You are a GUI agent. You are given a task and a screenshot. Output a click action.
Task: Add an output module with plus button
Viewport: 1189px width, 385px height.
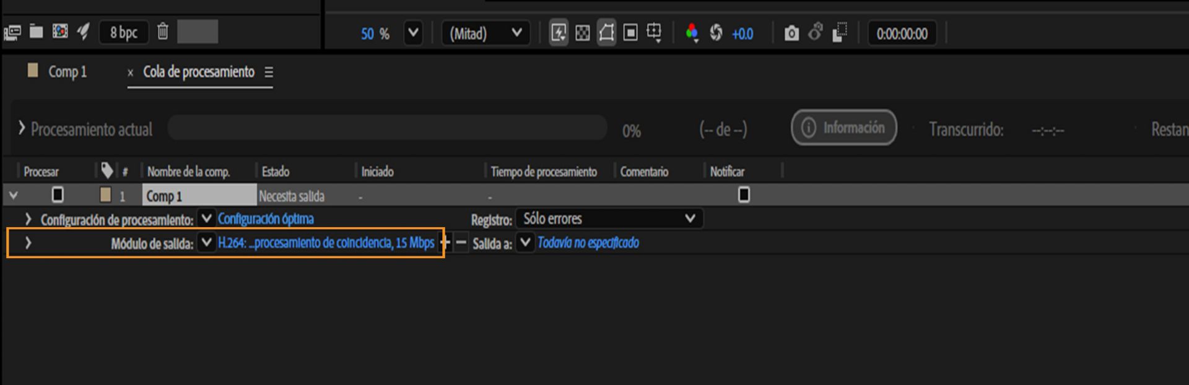tap(445, 243)
